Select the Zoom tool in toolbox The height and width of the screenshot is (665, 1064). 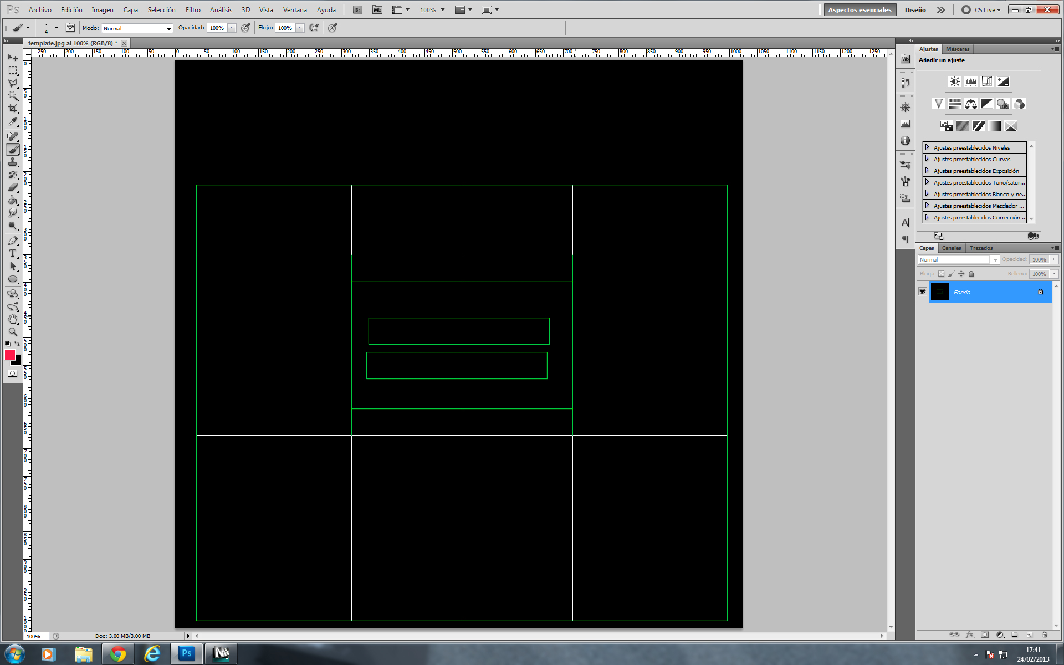pos(13,332)
